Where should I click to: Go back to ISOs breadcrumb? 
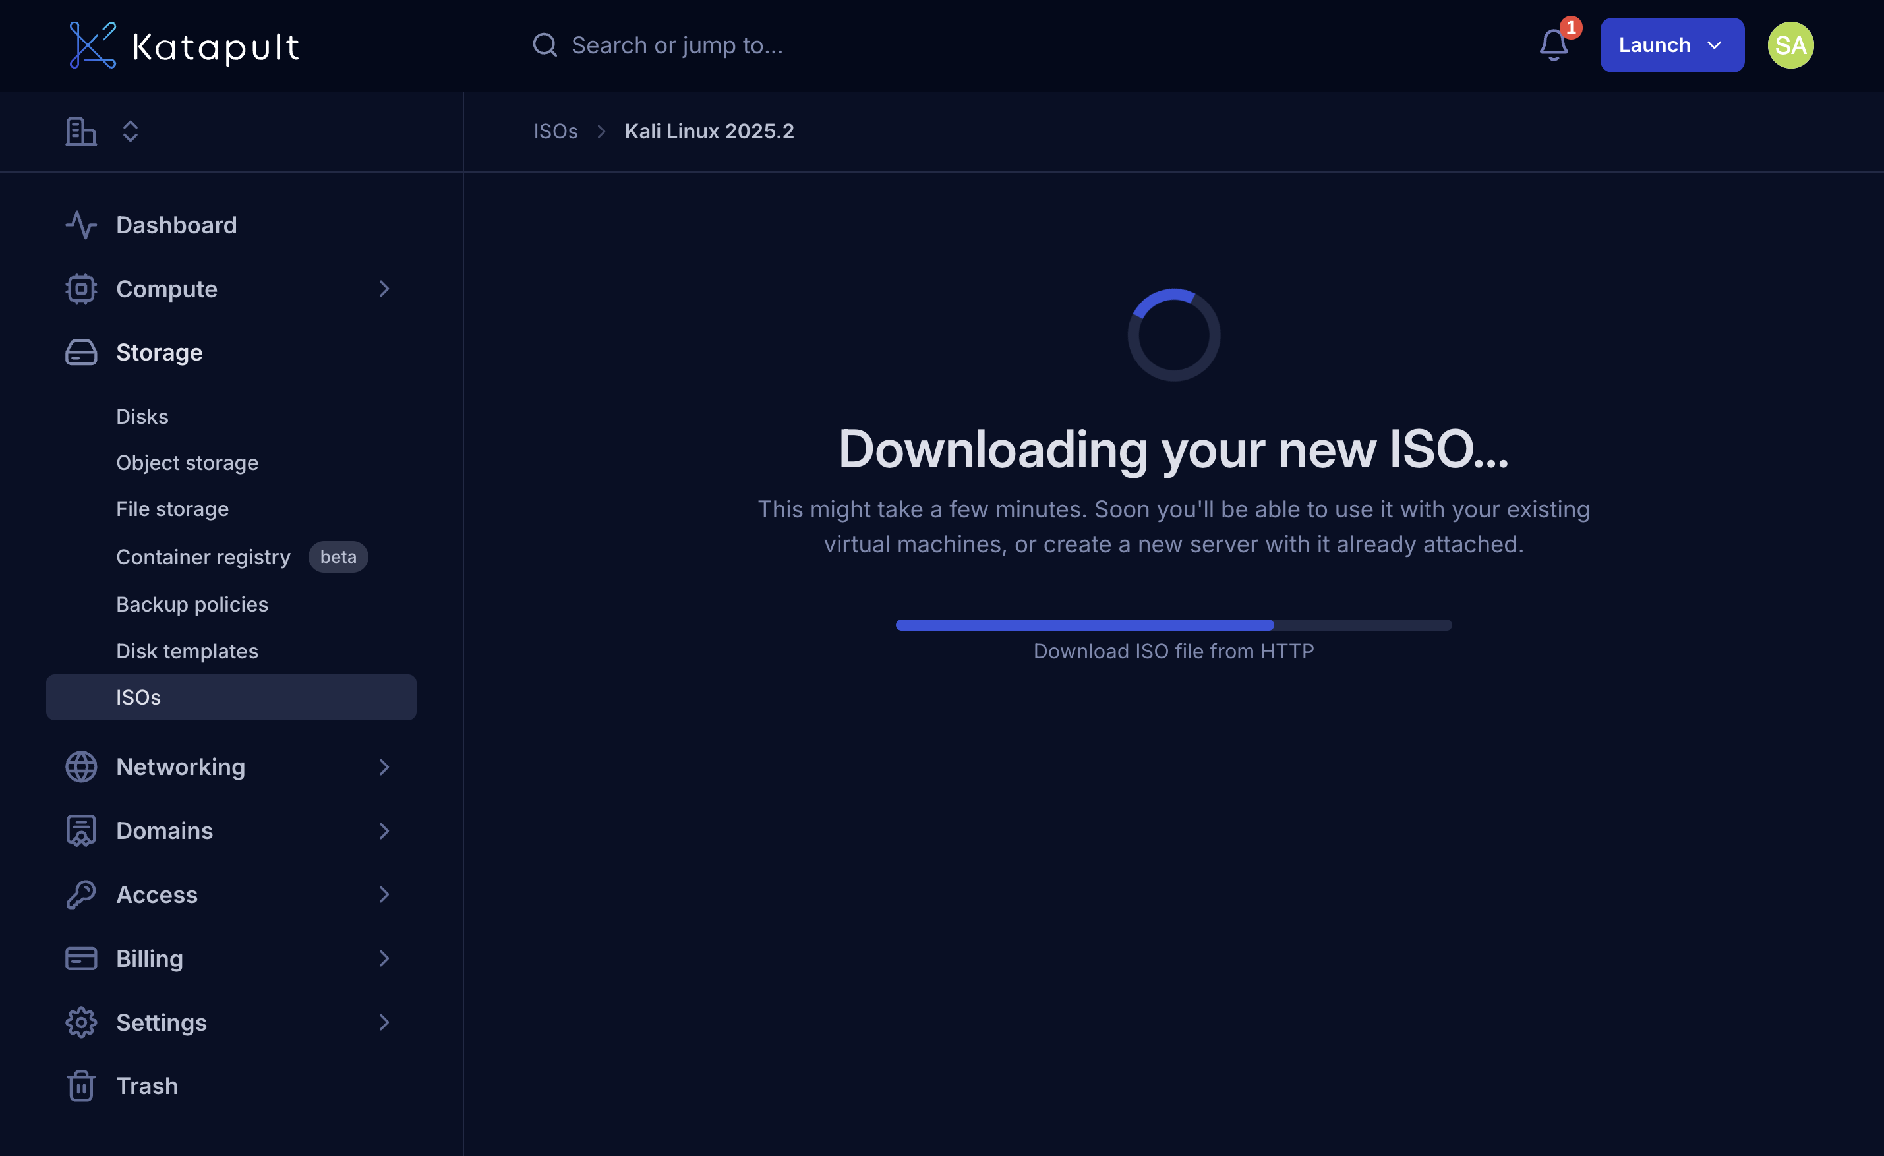tap(555, 132)
